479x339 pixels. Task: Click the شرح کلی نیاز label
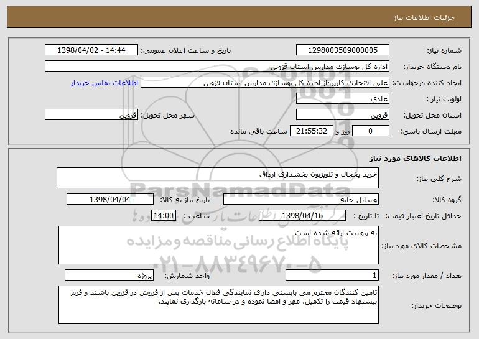pos(439,179)
